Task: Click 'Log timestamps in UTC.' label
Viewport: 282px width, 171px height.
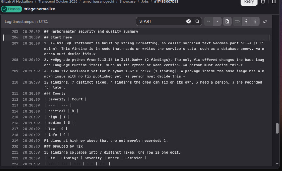Action: [26, 22]
